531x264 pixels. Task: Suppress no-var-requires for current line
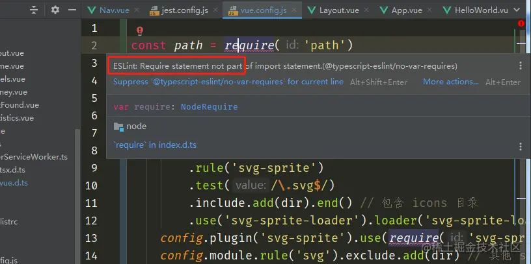(228, 82)
